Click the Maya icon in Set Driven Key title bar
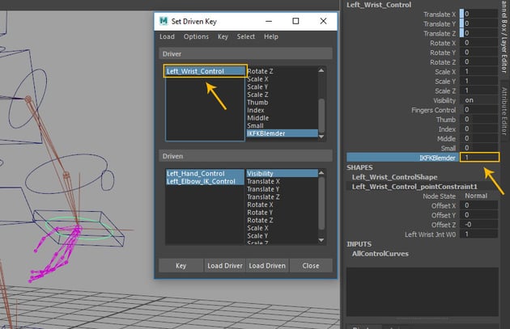This screenshot has height=329, width=510. pyautogui.click(x=164, y=20)
